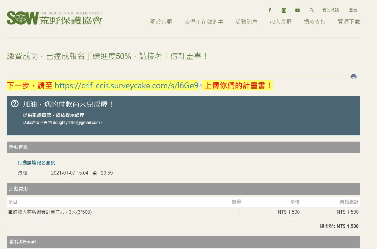This screenshot has height=249, width=377.
Task: Click the SOW Society of Wilderness logo
Action: (54, 18)
